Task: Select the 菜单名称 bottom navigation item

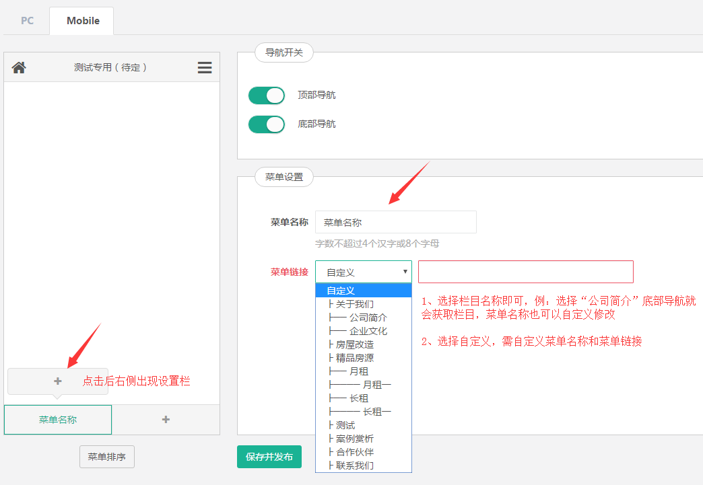Action: pyautogui.click(x=58, y=420)
